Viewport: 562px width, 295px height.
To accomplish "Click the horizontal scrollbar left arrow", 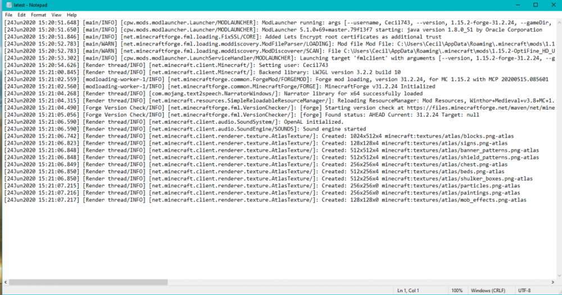I will pos(5,281).
